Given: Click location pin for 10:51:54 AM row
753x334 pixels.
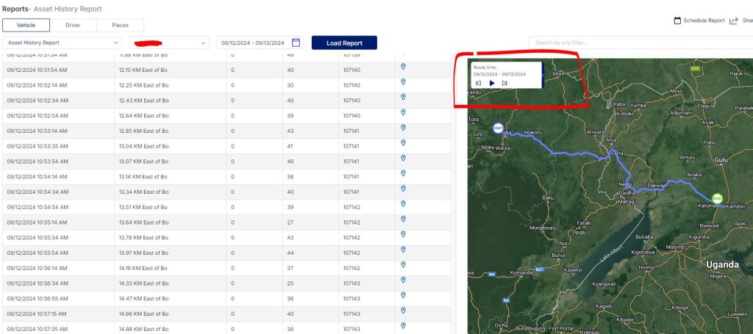Looking at the screenshot, I should tap(403, 66).
